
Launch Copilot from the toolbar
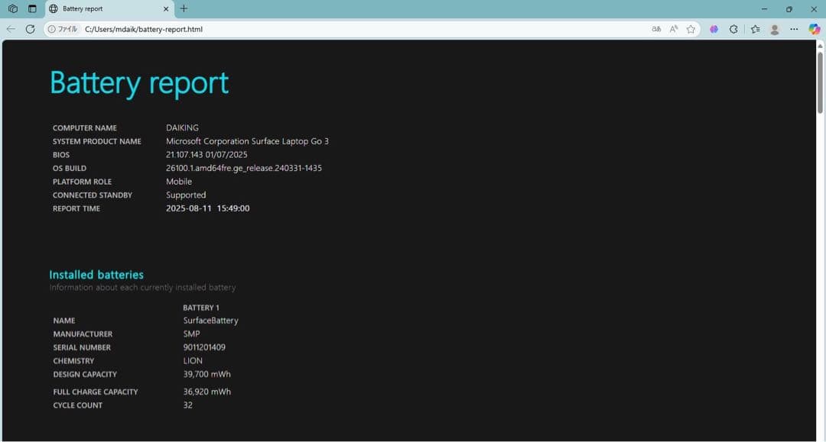coord(815,29)
